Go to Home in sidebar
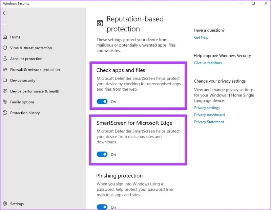This screenshot has width=271, height=210. tap(15, 37)
